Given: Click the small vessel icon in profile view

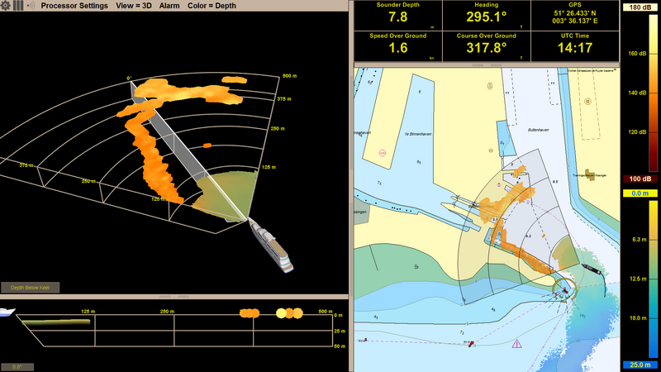Looking at the screenshot, I should point(7,312).
